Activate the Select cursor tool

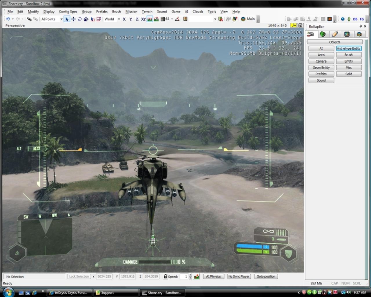(x=67, y=19)
